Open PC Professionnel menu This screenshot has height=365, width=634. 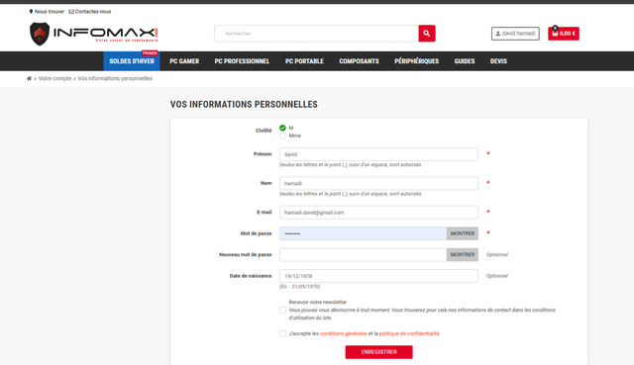point(242,61)
